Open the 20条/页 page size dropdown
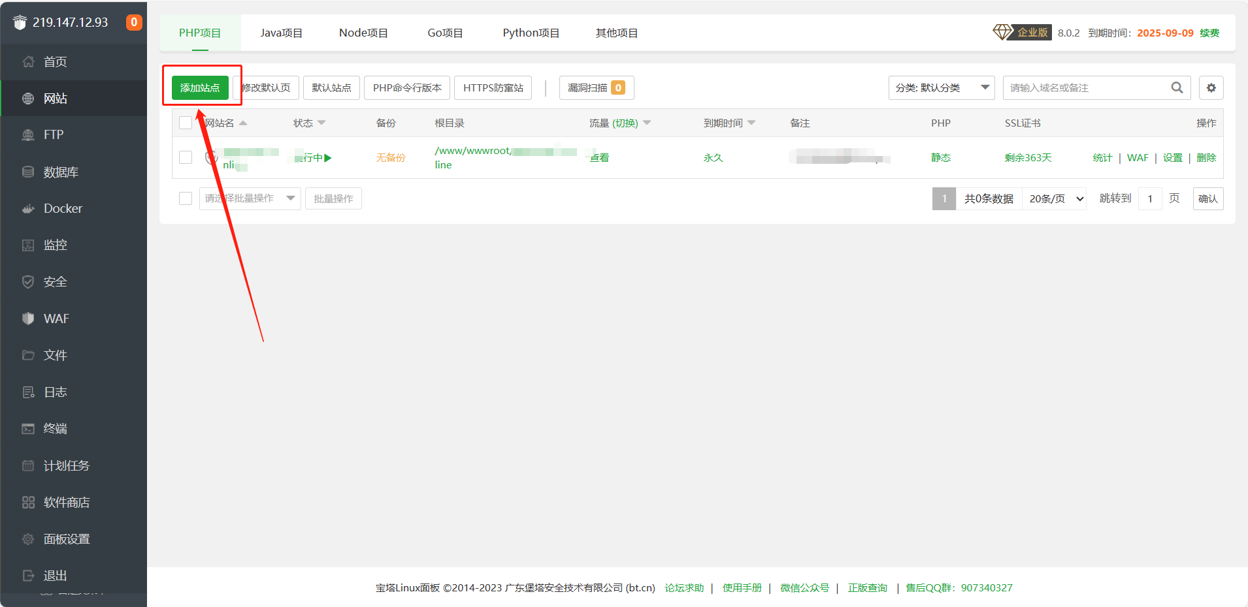The image size is (1248, 607). coord(1056,198)
